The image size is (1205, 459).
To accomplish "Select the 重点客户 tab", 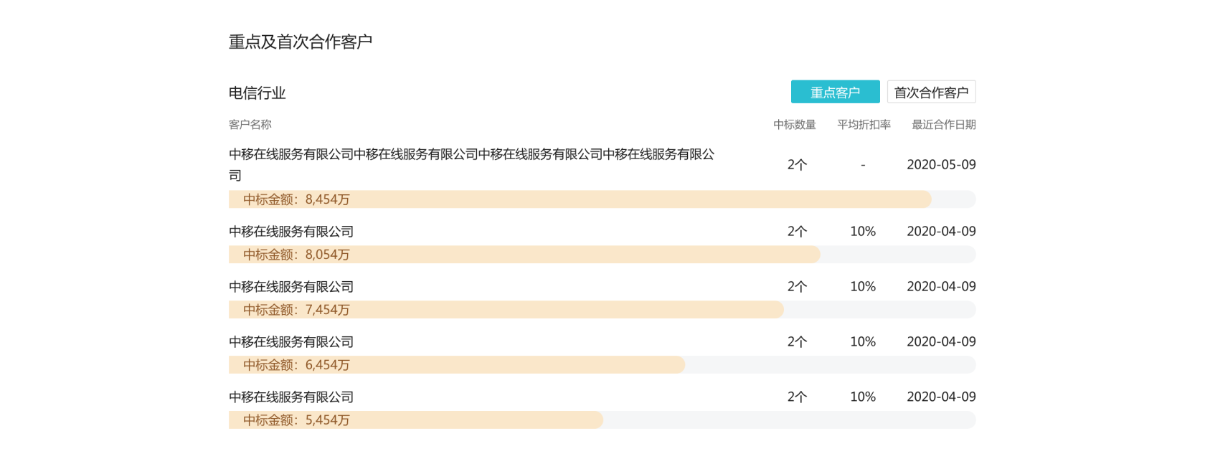I will pyautogui.click(x=835, y=92).
